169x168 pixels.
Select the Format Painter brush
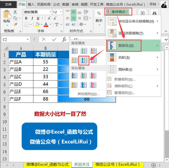16,24
